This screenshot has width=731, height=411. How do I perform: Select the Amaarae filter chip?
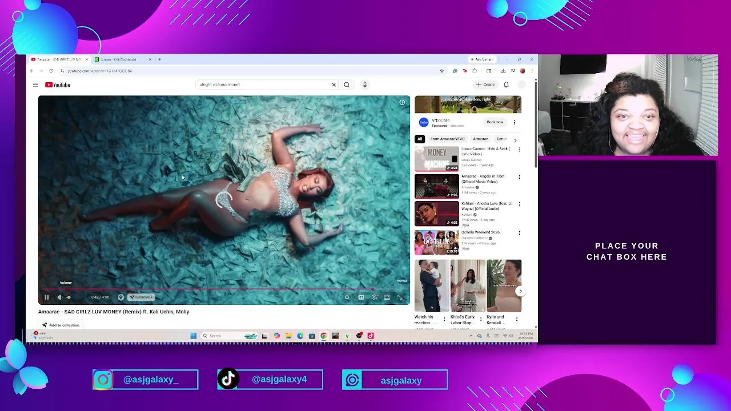480,139
